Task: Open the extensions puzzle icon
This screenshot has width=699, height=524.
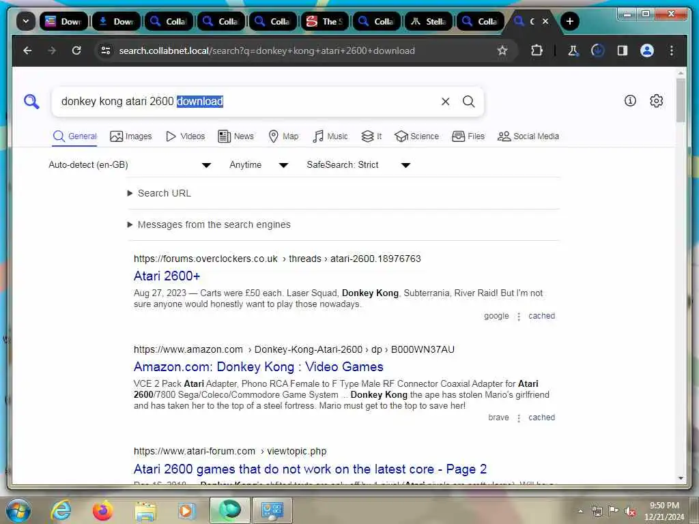Action: tap(537, 50)
